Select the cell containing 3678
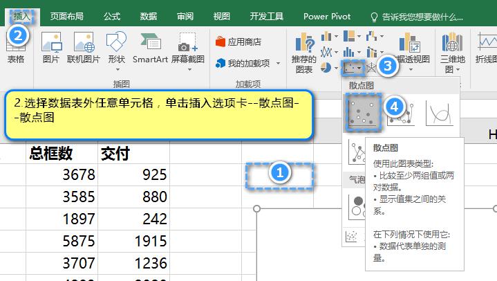Viewport: 497px width, 281px height. click(63, 175)
